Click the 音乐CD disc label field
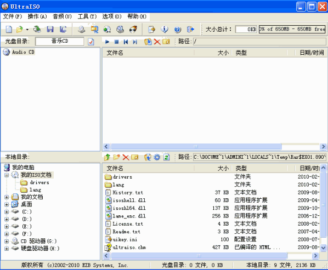 pyautogui.click(x=60, y=41)
